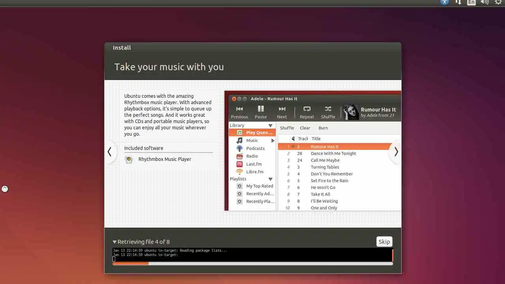Toggle Repeat in Rhythmbox toolbar

point(307,112)
